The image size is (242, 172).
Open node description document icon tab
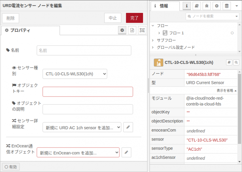click(x=132, y=30)
